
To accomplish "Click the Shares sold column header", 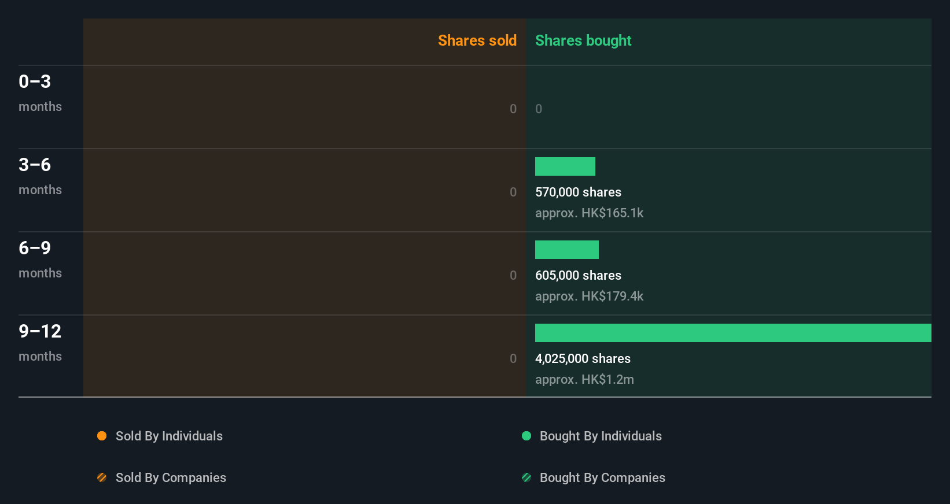I will coord(477,40).
